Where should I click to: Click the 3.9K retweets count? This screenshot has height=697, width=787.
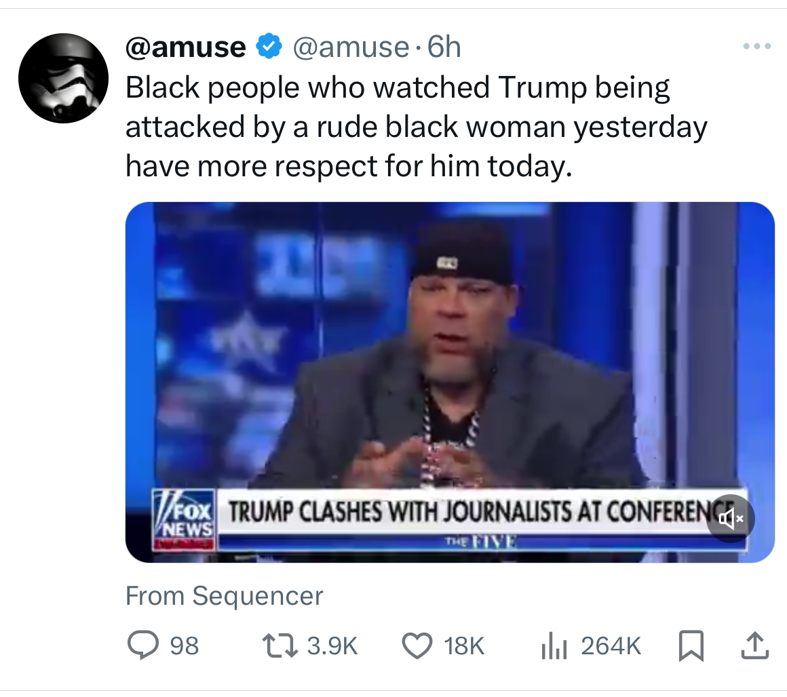tap(332, 646)
